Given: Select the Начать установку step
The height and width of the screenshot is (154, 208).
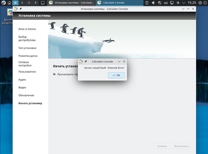Looking at the screenshot, I should coord(30,103).
